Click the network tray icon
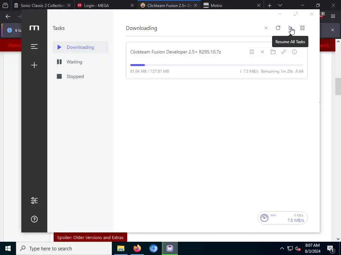This screenshot has width=341, height=255. pos(290,248)
